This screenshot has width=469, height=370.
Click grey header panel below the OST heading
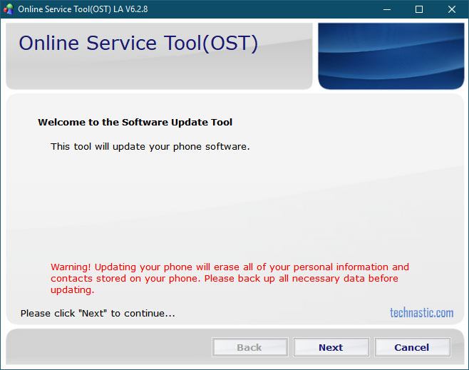(157, 75)
